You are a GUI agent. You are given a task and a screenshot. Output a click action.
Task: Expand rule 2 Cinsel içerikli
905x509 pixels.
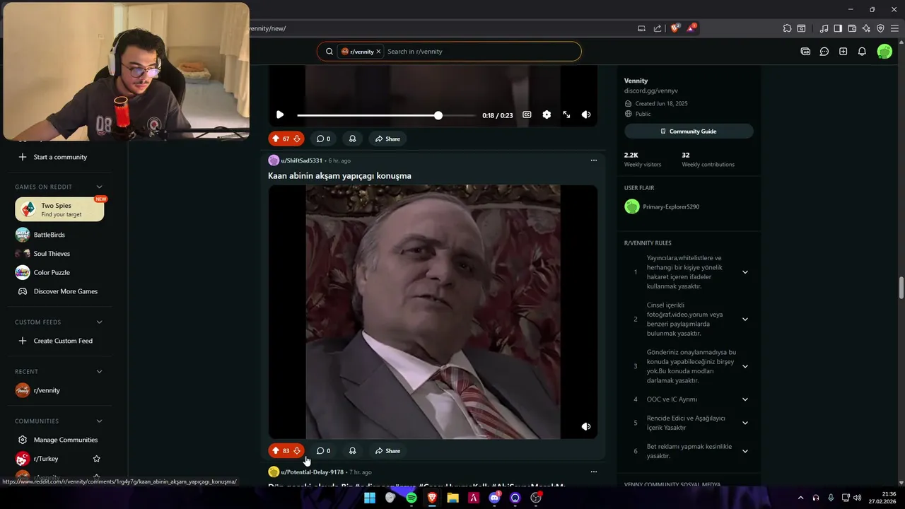745,319
